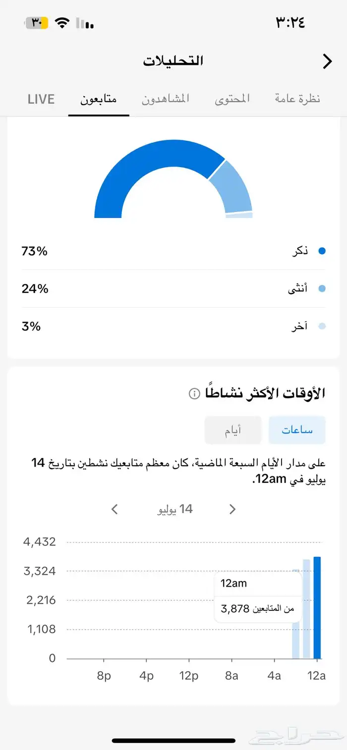Tap the 14 يوليو date label

[174, 509]
